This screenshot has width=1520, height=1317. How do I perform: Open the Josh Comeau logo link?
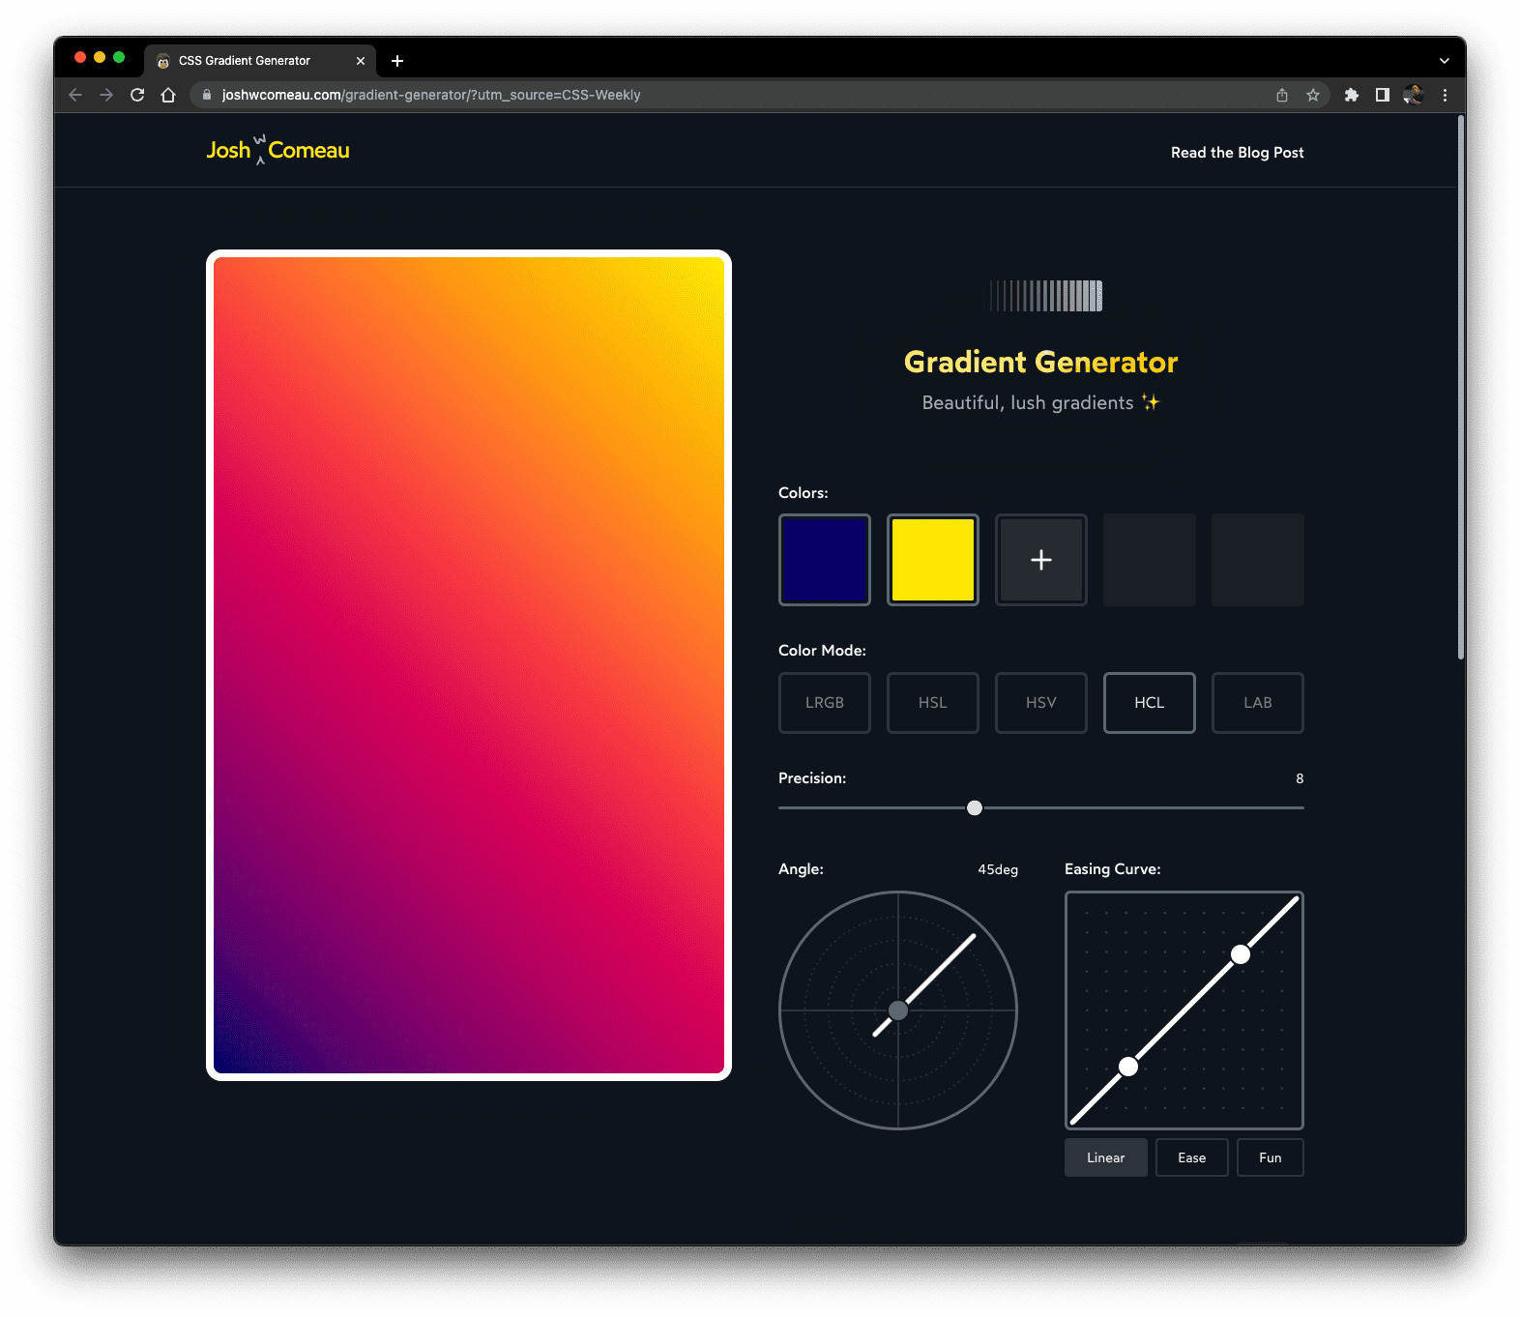coord(278,150)
